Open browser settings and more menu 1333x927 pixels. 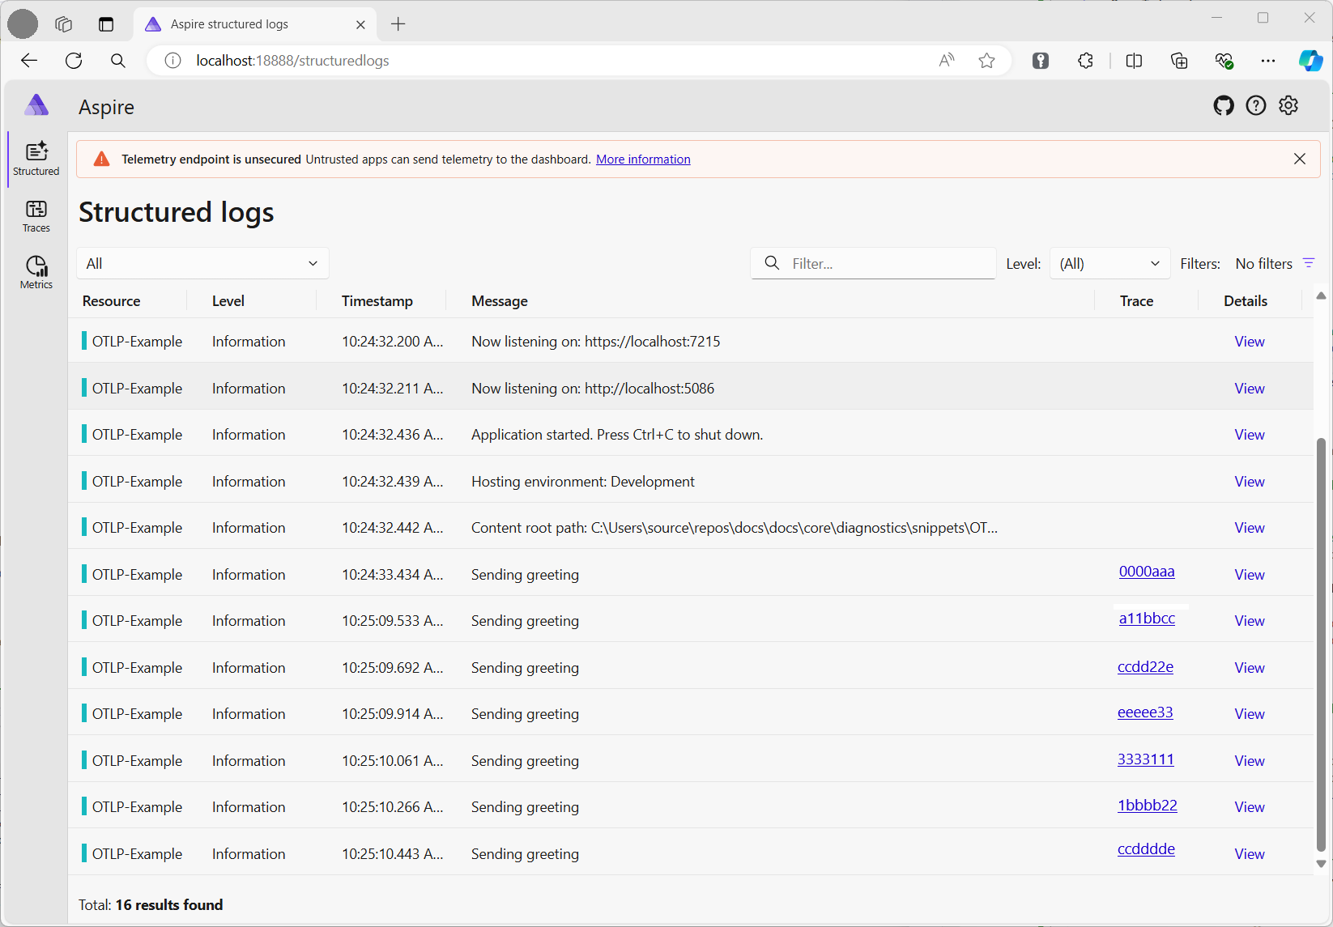1267,61
